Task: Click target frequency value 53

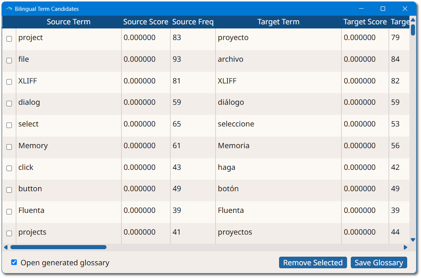Action: 395,124
